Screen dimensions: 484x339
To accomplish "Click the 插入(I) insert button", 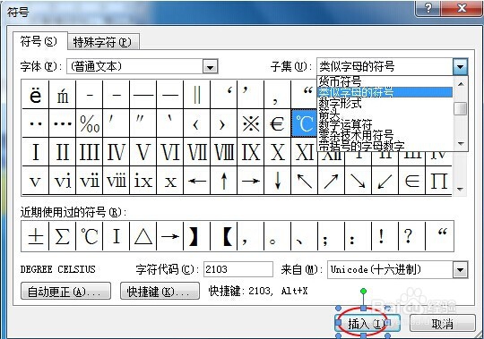I will click(x=367, y=323).
